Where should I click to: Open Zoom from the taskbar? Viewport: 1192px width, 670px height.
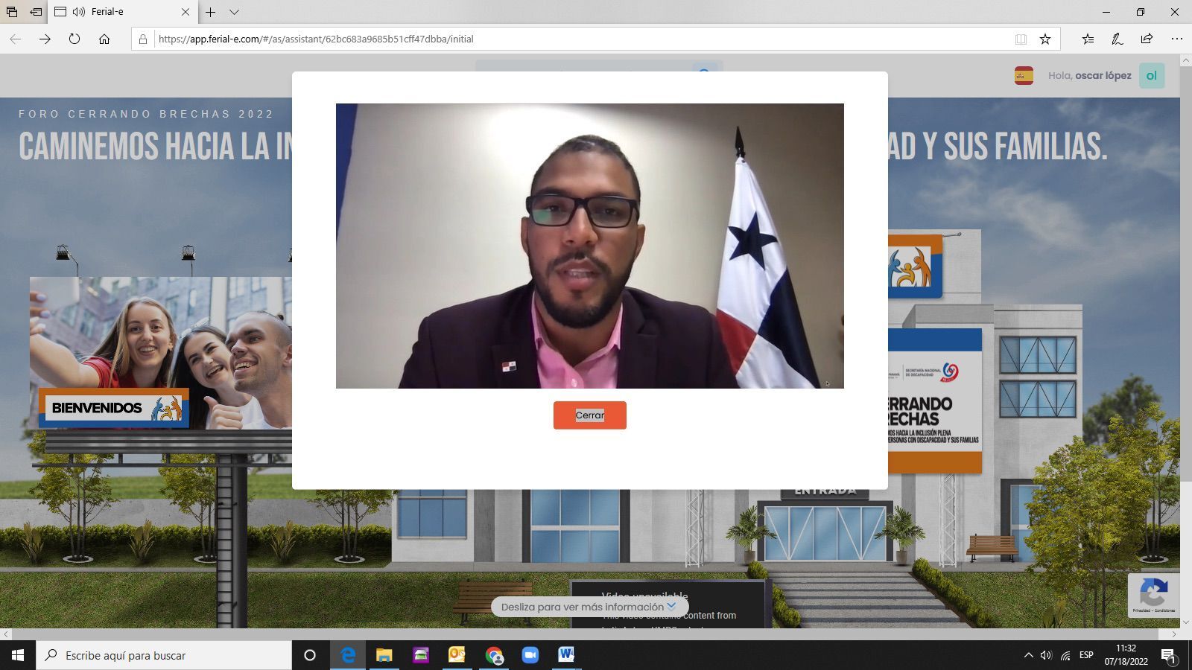(x=530, y=655)
